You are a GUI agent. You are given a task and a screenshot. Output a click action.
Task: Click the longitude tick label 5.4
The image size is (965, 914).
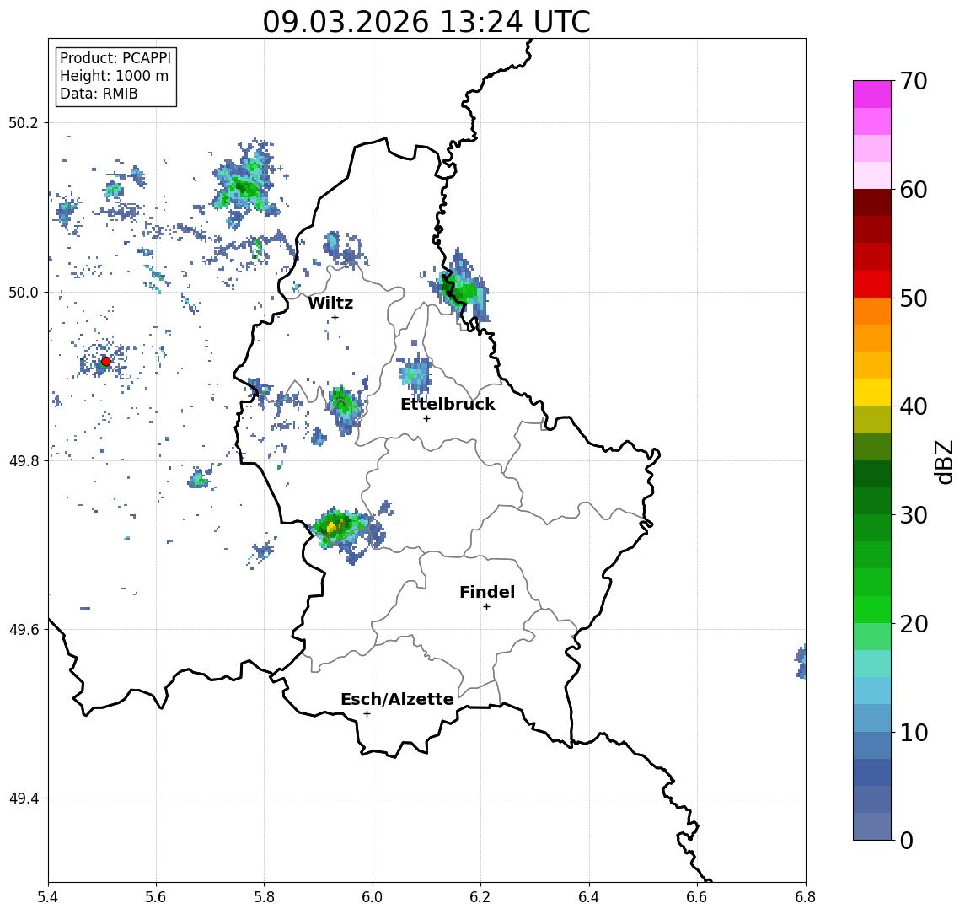click(x=48, y=897)
